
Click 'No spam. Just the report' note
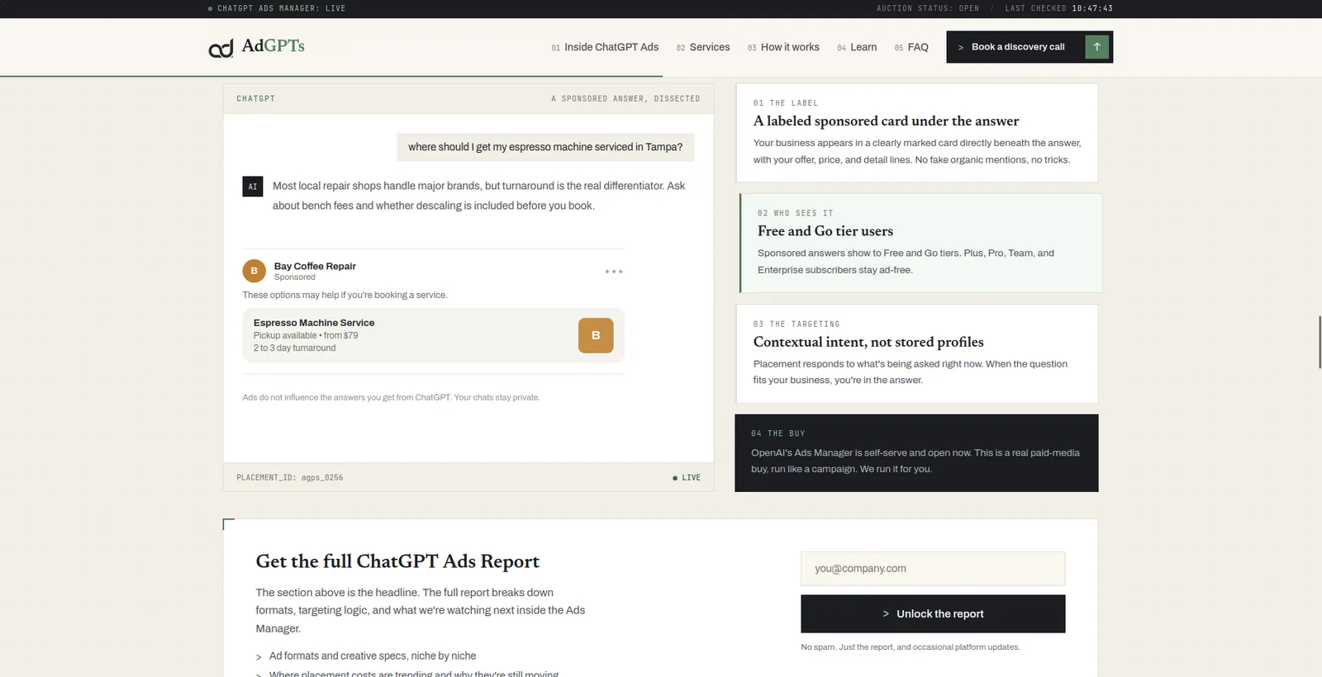911,647
